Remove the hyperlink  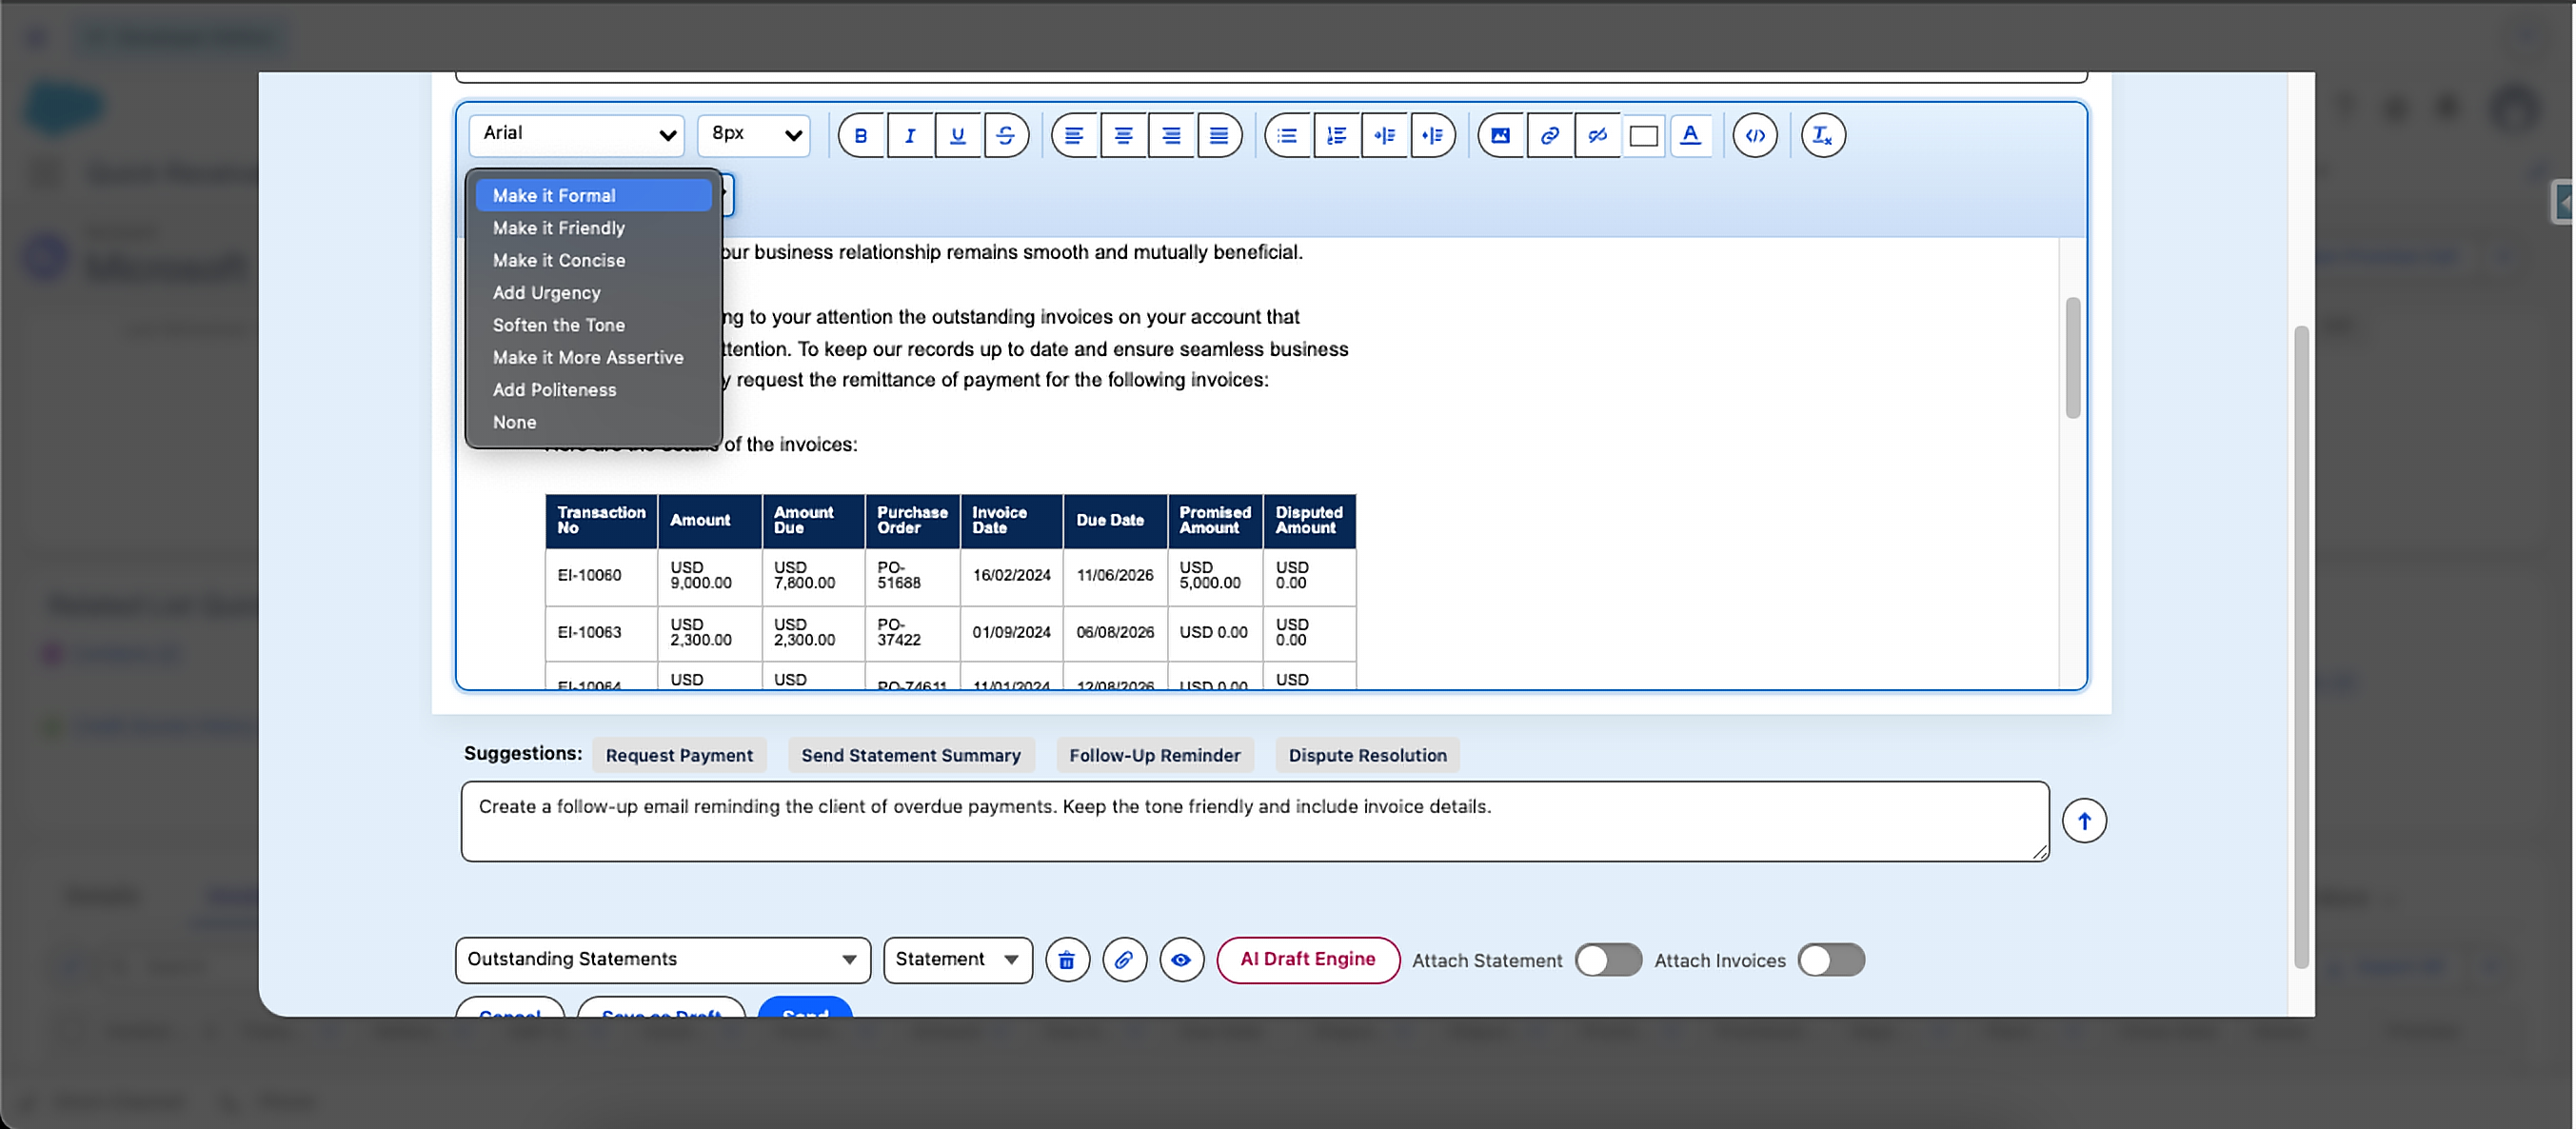click(x=1598, y=136)
